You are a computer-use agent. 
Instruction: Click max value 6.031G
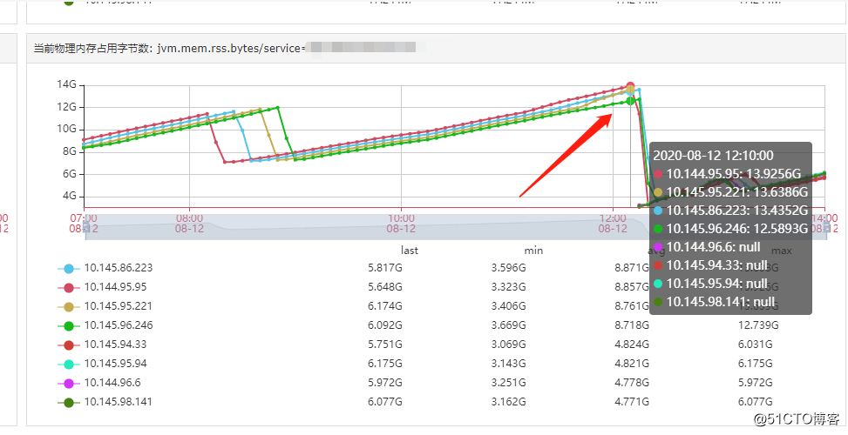pyautogui.click(x=755, y=345)
